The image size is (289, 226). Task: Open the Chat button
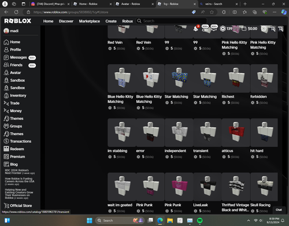279,210
